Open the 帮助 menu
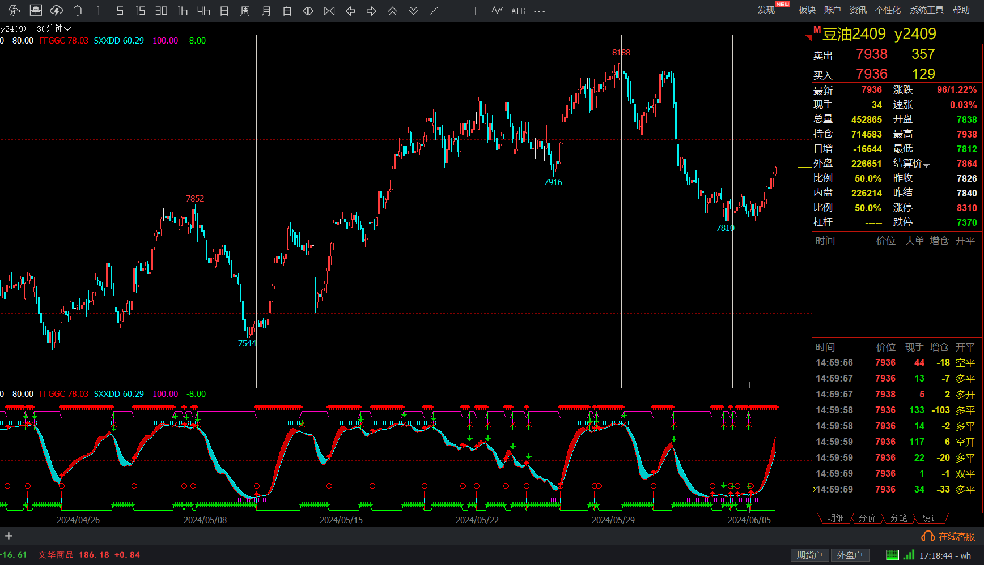 tap(961, 10)
